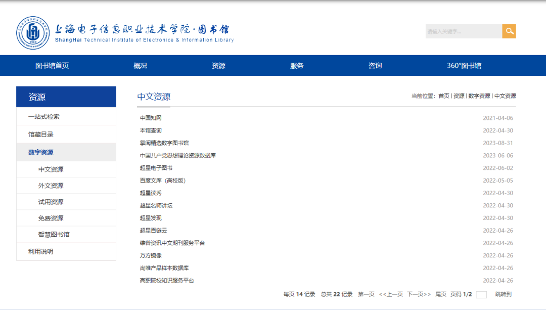Click the orange search magnifier icon

pyautogui.click(x=509, y=31)
